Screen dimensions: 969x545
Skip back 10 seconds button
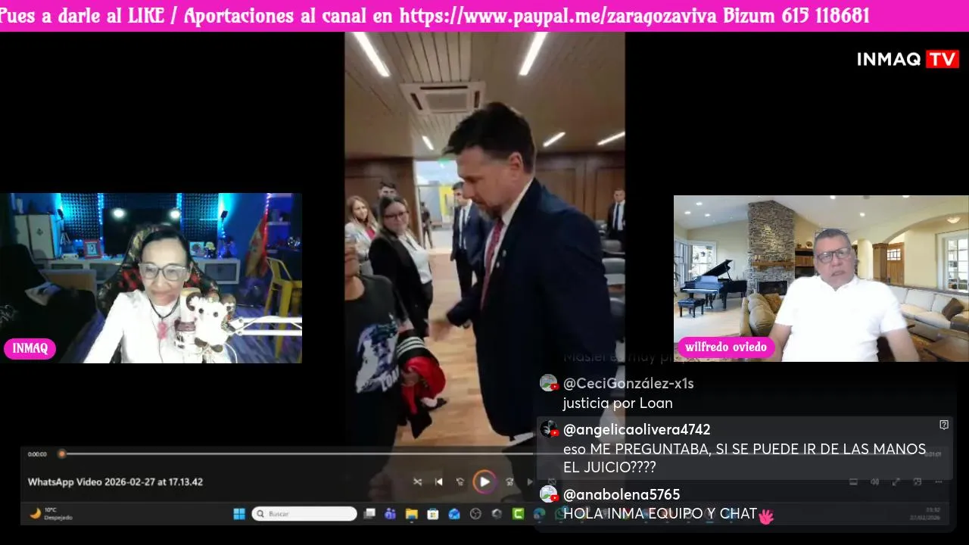point(460,481)
